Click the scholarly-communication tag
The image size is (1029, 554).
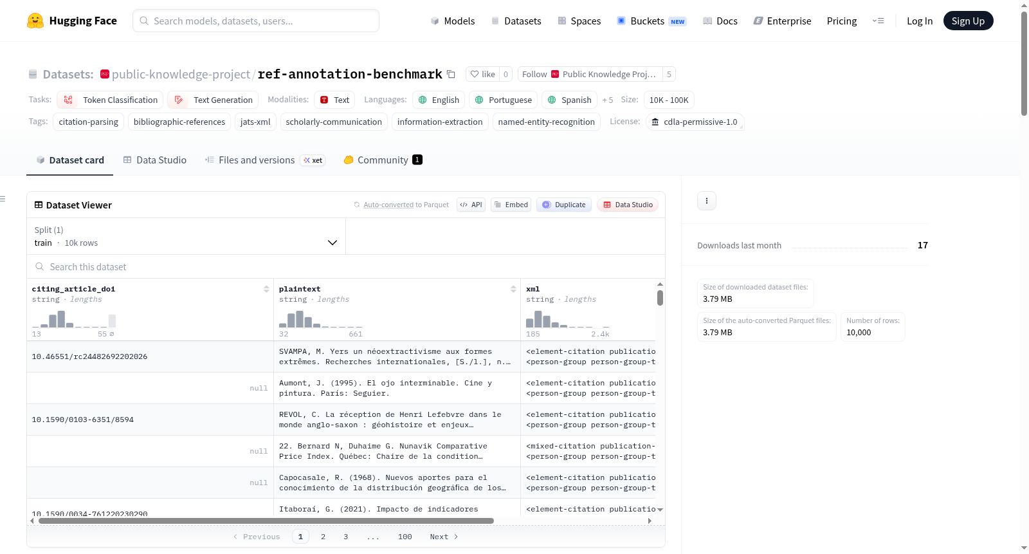coord(334,122)
